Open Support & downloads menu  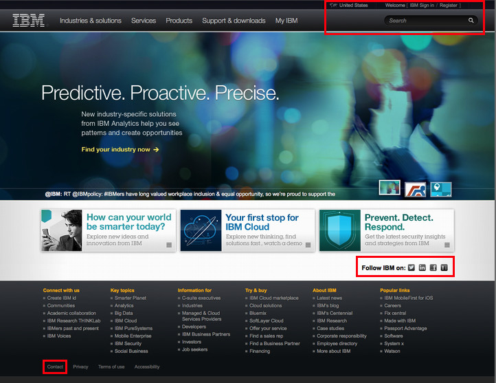point(234,21)
